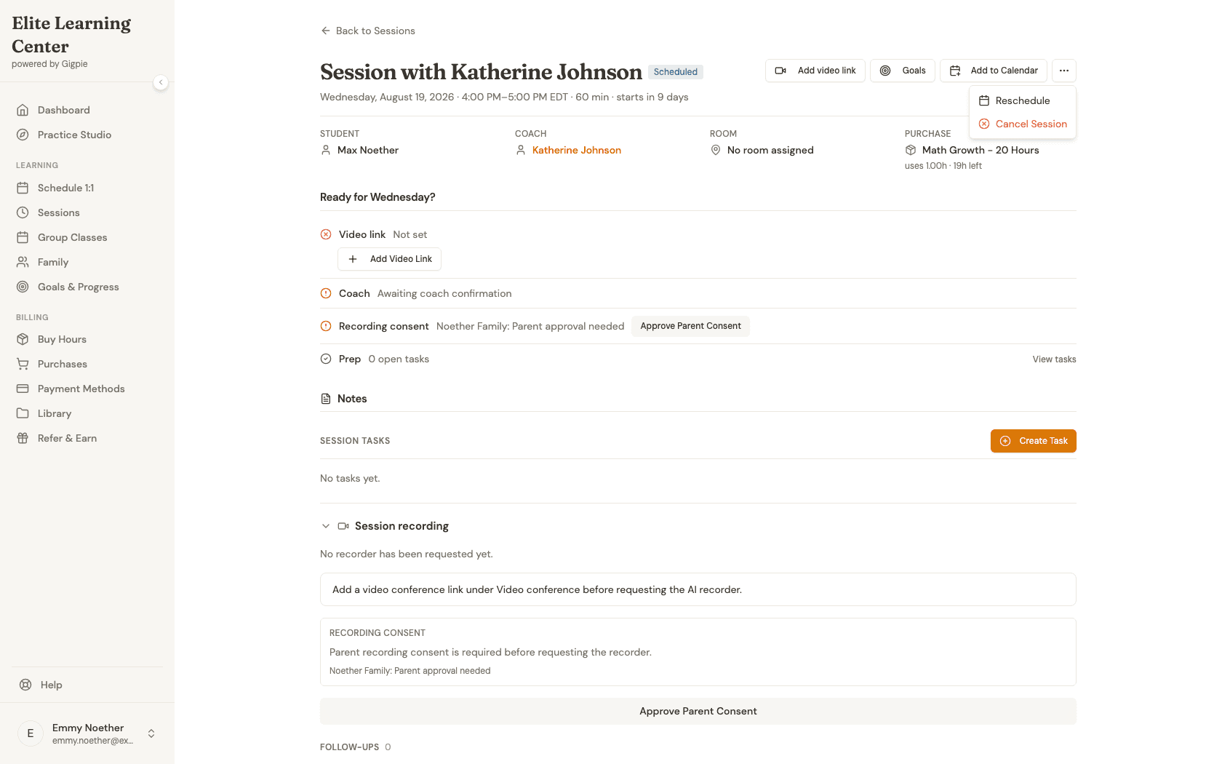Expand the Emmy Noether account switcher
The height and width of the screenshot is (764, 1222).
151,733
